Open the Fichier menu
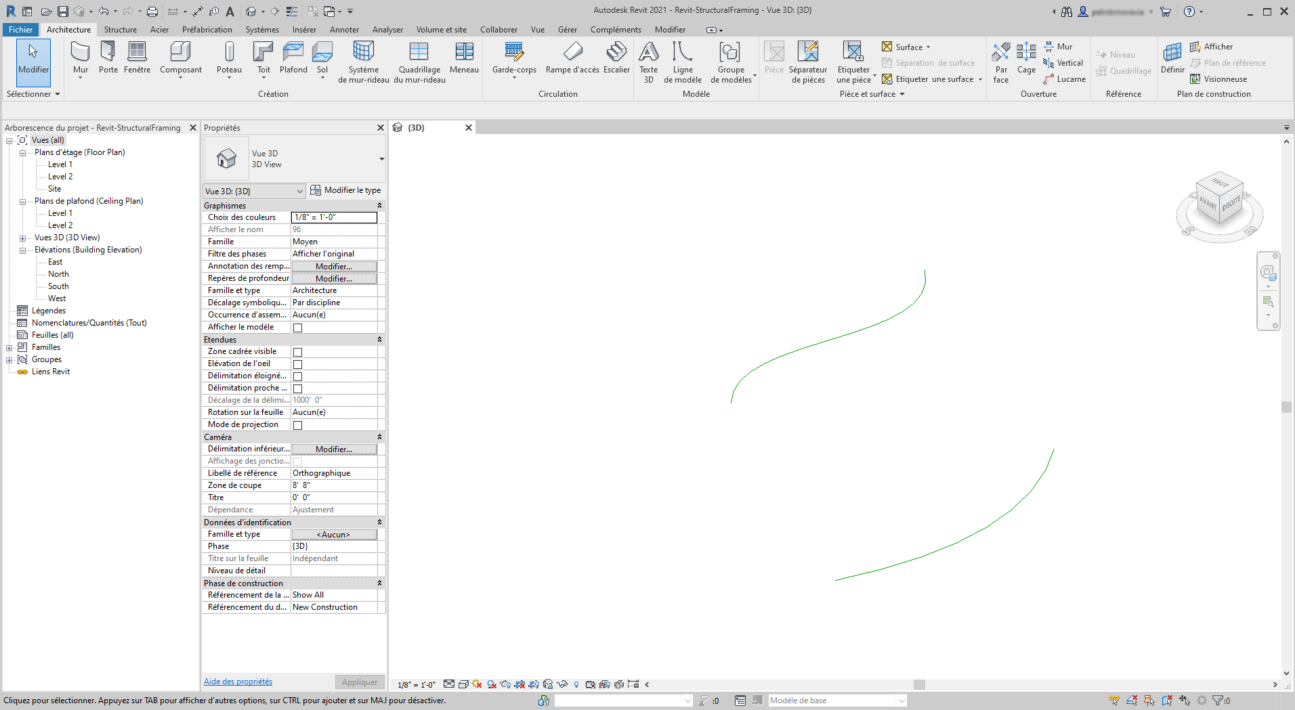Screen dimensions: 1295x710 click(x=20, y=29)
